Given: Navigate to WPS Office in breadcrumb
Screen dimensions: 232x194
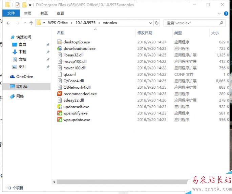Looking at the screenshot, I should pos(58,23).
